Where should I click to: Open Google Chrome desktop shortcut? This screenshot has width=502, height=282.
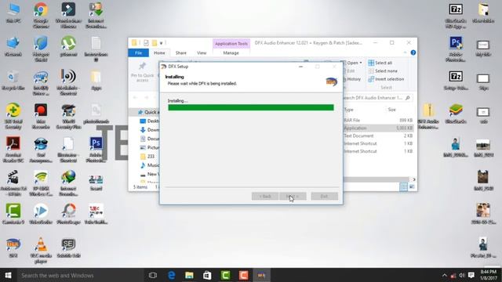41,14
